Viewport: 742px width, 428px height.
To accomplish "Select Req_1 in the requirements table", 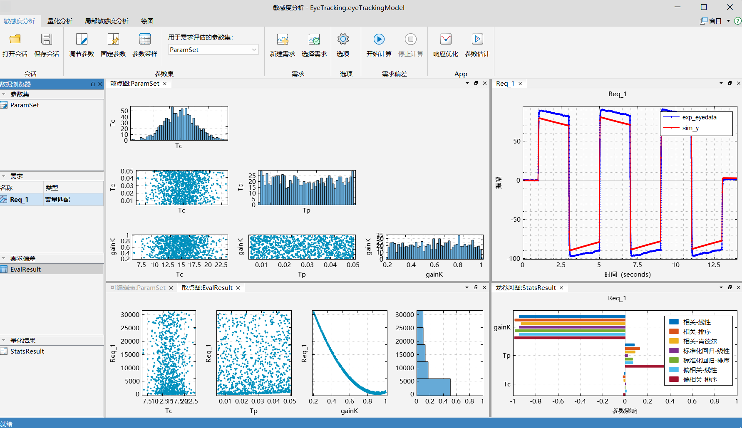I will tap(19, 200).
